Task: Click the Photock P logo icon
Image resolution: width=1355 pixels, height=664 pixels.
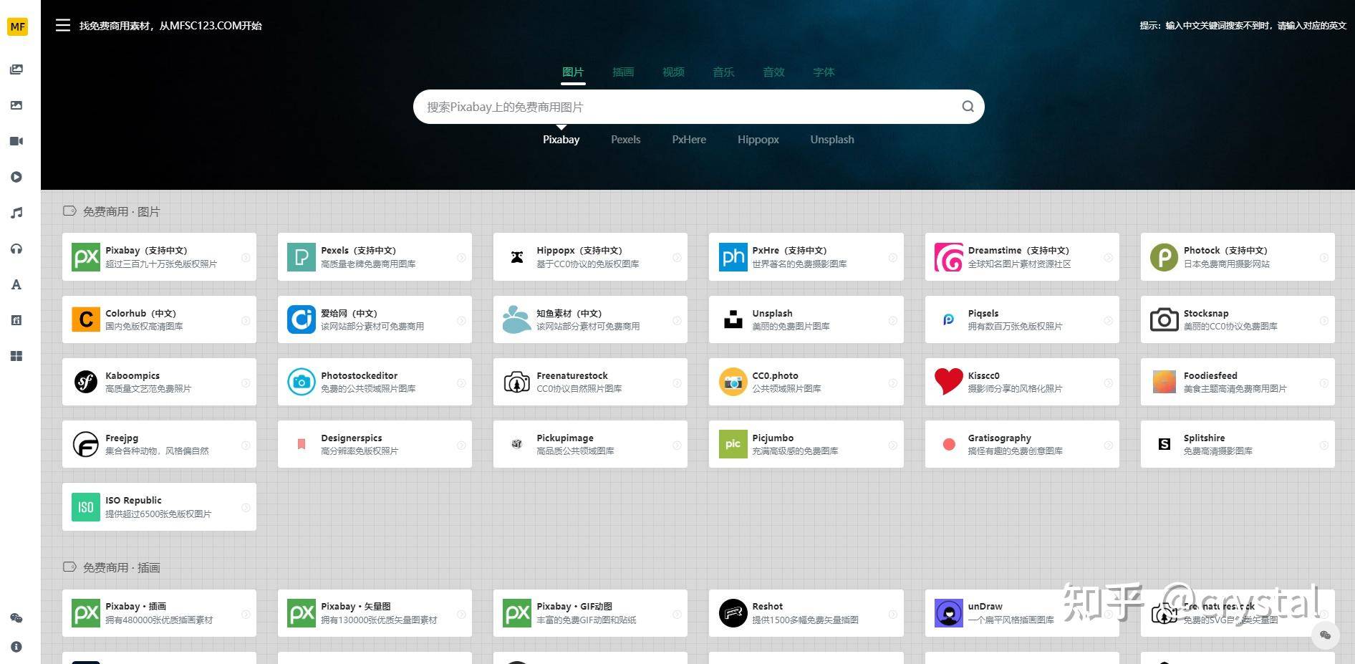Action: 1164,257
